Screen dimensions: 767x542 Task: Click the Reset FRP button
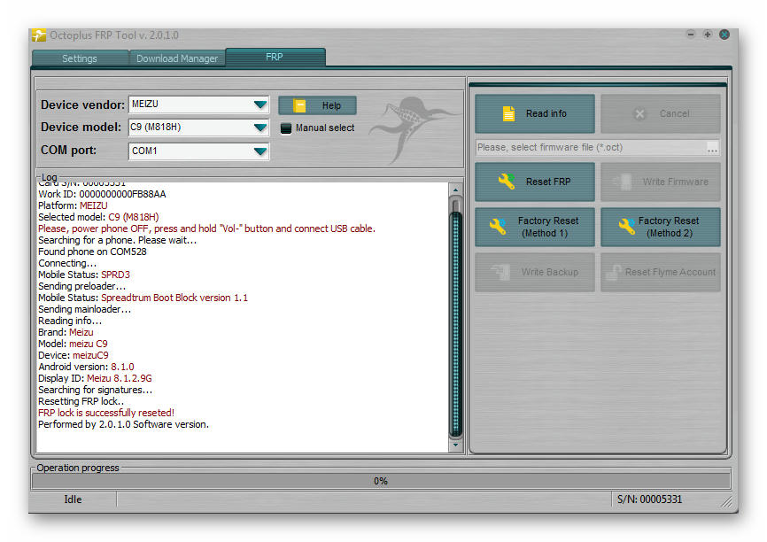pyautogui.click(x=535, y=182)
